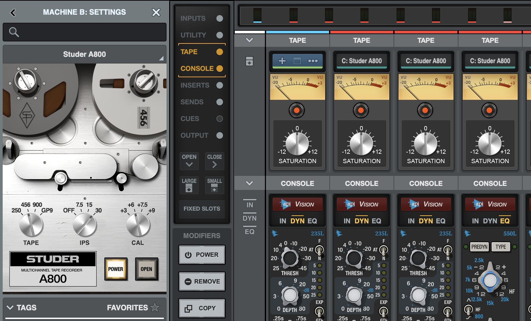Close the Machine B: Settings panel
This screenshot has width=531, height=321.
[156, 12]
